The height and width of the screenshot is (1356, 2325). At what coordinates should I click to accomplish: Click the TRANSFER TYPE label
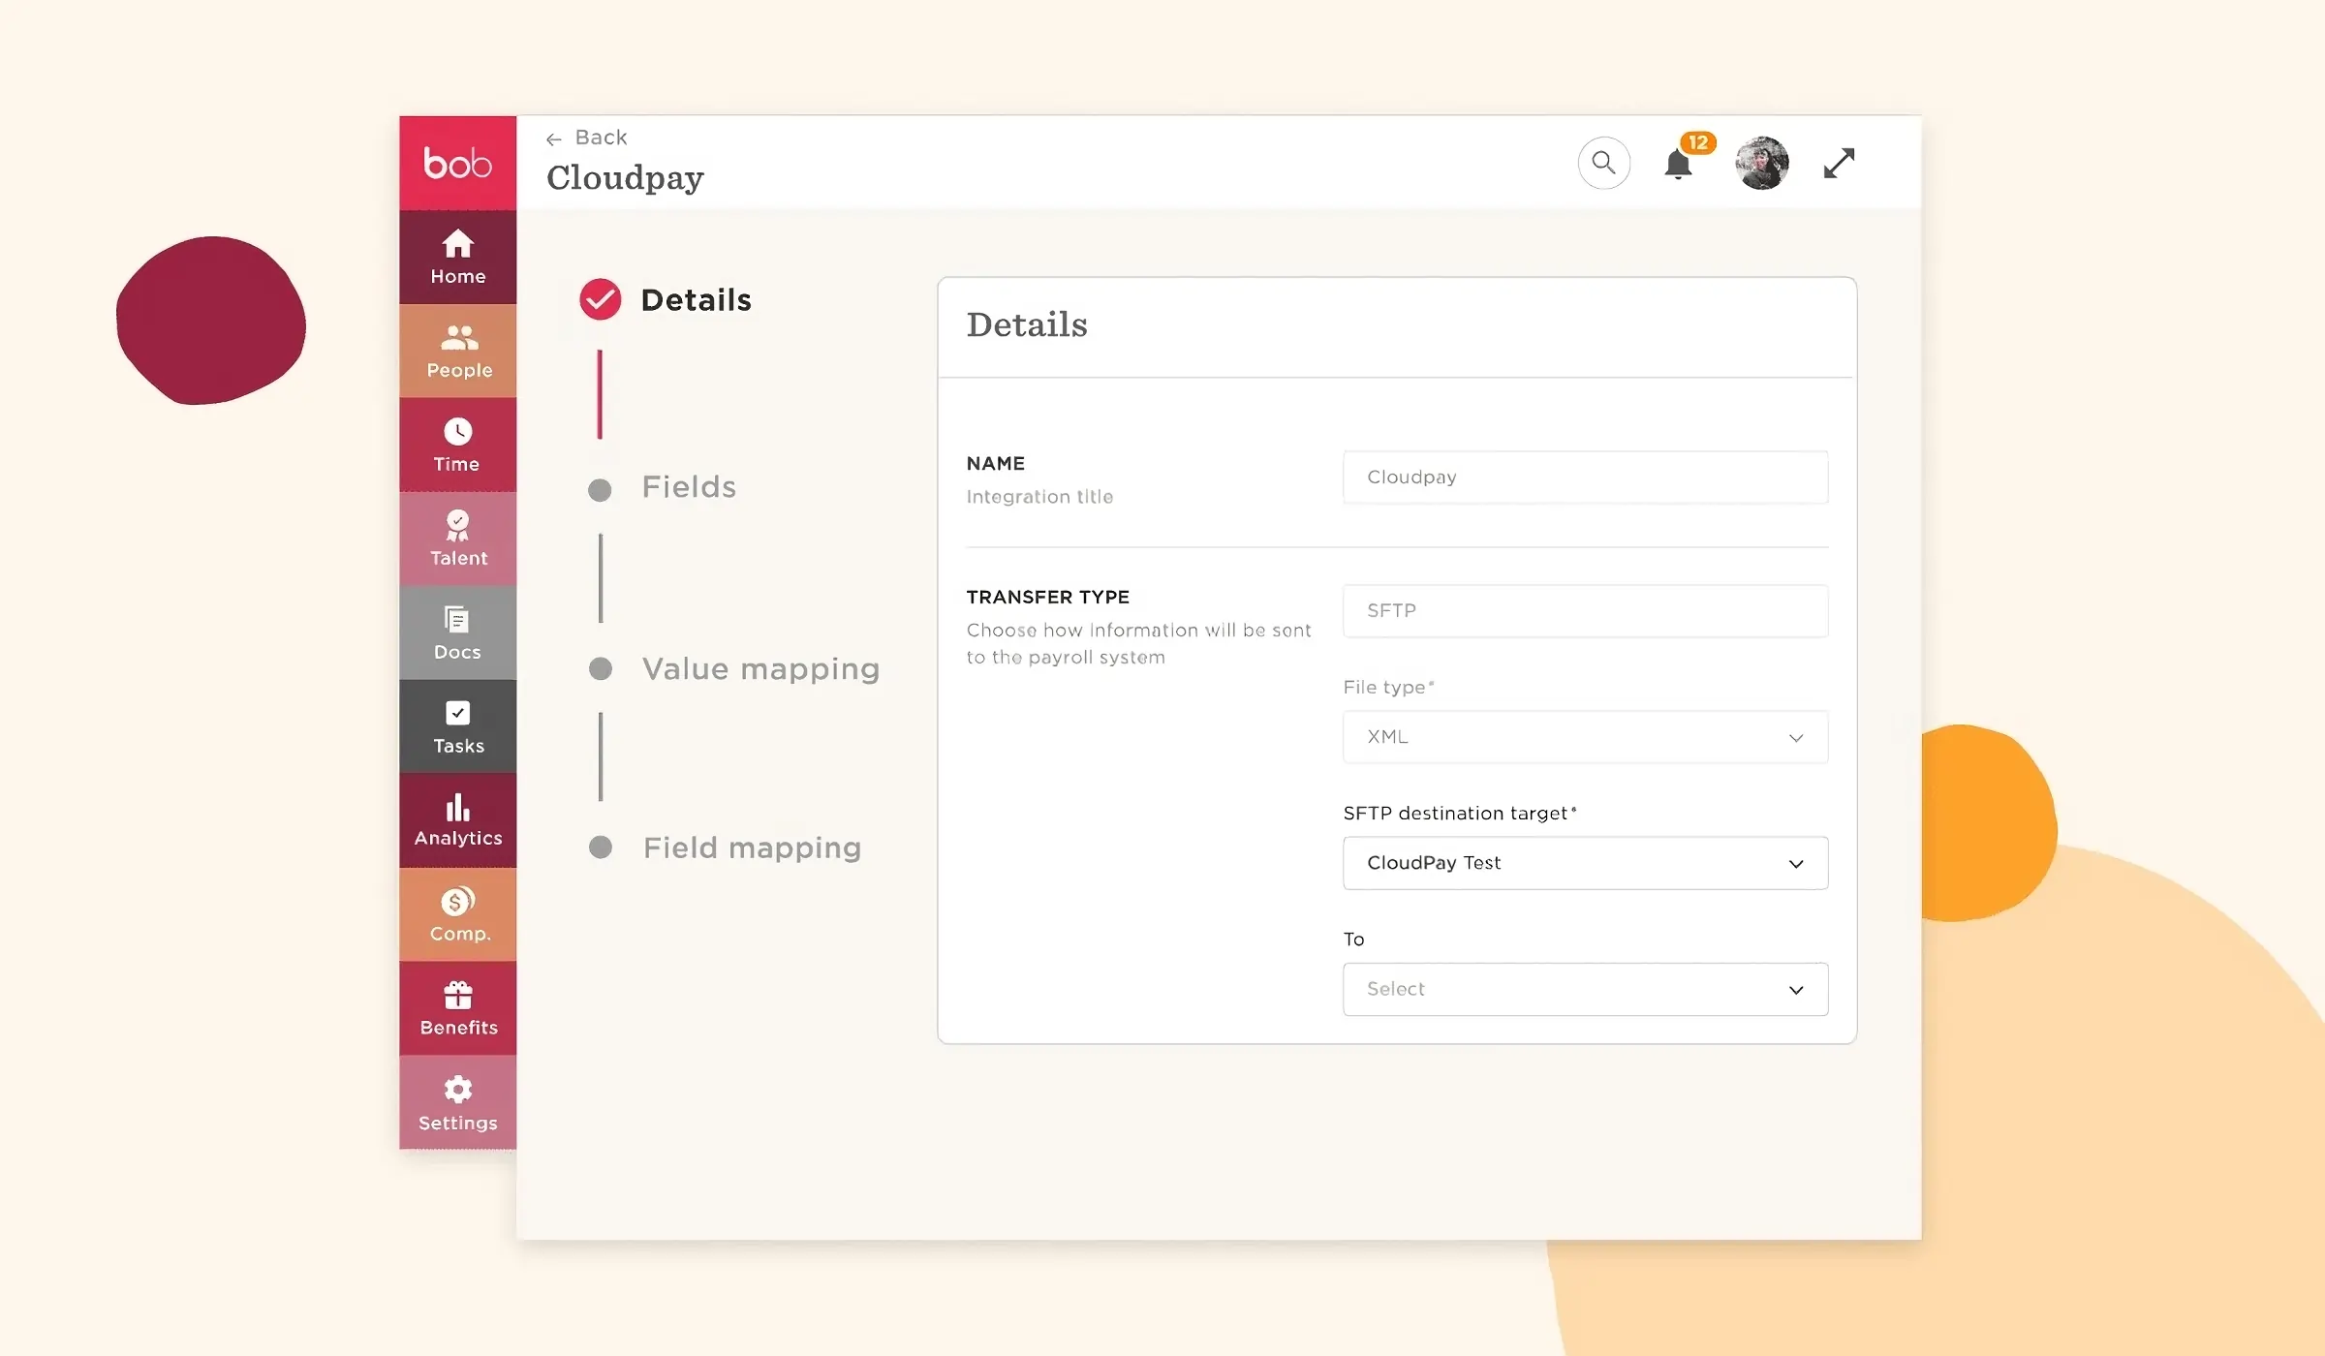[1048, 597]
